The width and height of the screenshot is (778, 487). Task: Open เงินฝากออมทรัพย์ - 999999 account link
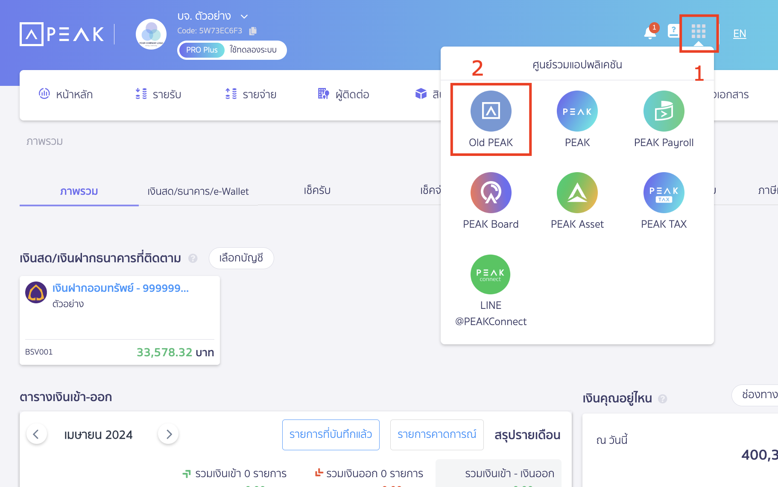(120, 288)
